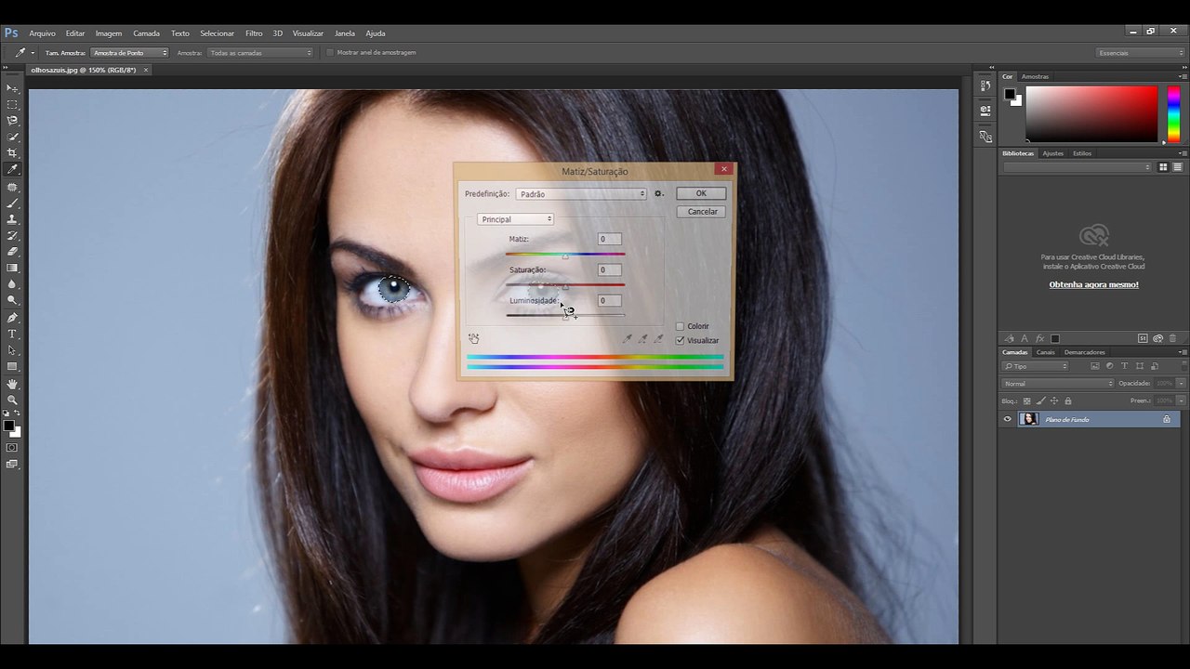Select the Lasso tool
Screen dimensions: 1190x669
coord(12,121)
